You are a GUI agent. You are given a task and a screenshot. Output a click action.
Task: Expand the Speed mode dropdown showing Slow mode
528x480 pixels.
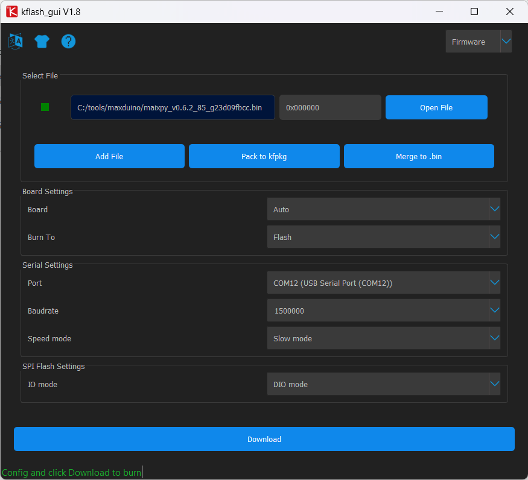point(384,338)
